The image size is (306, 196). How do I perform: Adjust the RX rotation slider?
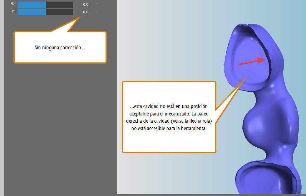46,4
